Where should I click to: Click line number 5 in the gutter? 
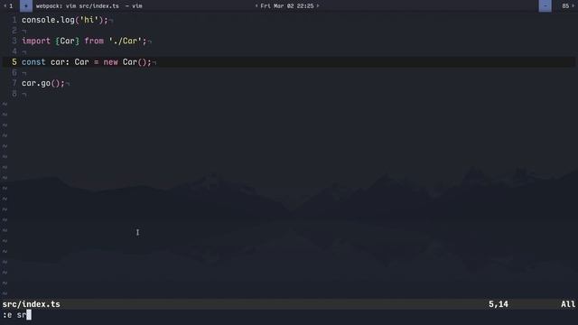(x=14, y=62)
